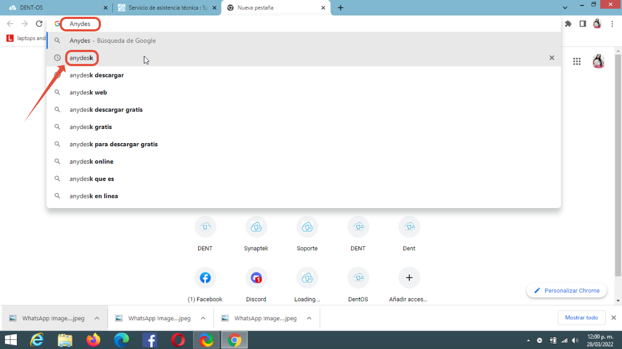Viewport: 622px width, 349px height.
Task: Close the DENT-OS tab
Action: pos(105,8)
